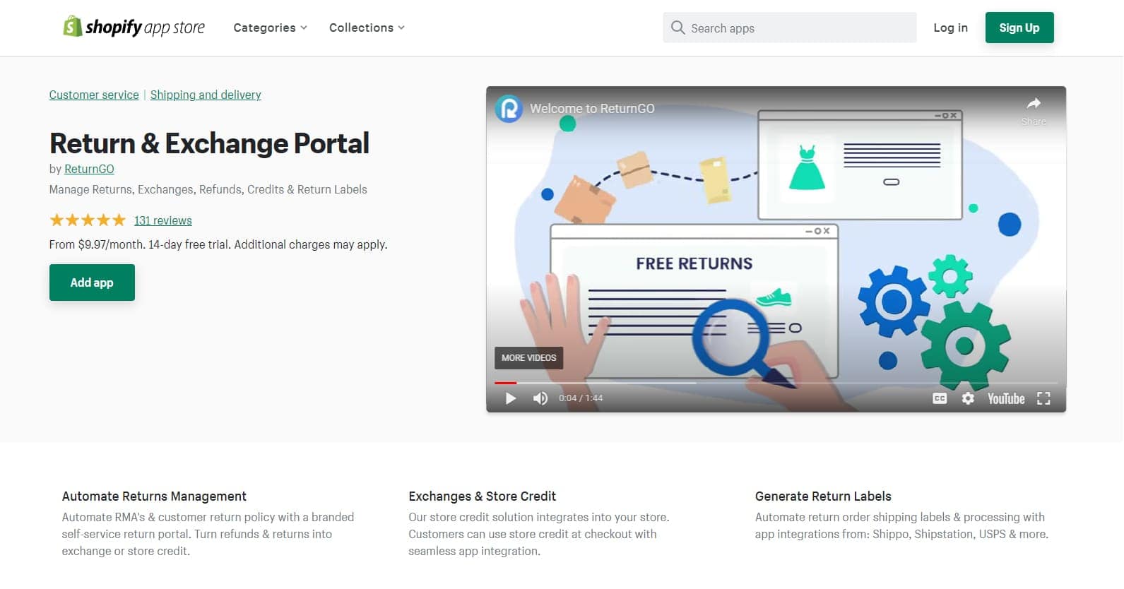Screen dimensions: 1124x589
Task: Expand the Collections dropdown menu
Action: 367,28
